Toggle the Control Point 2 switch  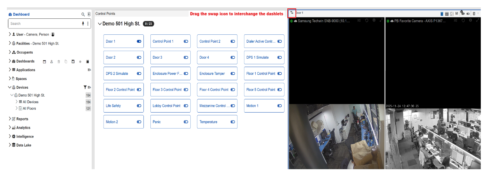pyautogui.click(x=233, y=41)
